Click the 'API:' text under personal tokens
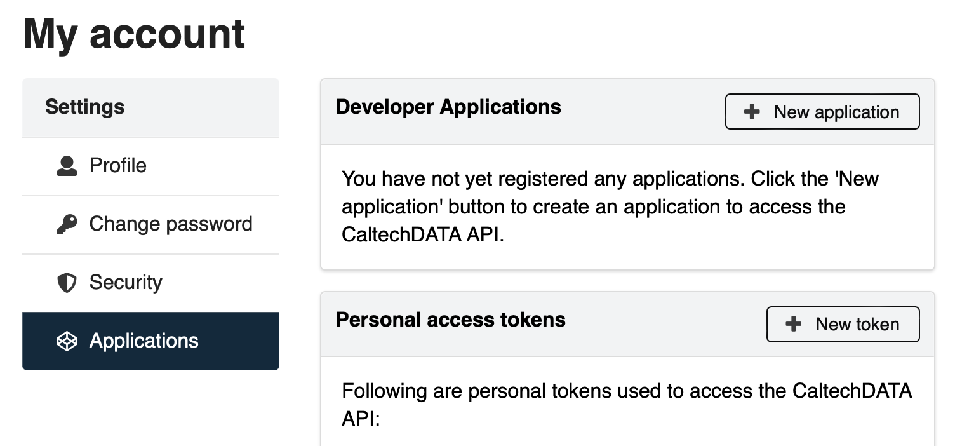The image size is (955, 446). 361,419
